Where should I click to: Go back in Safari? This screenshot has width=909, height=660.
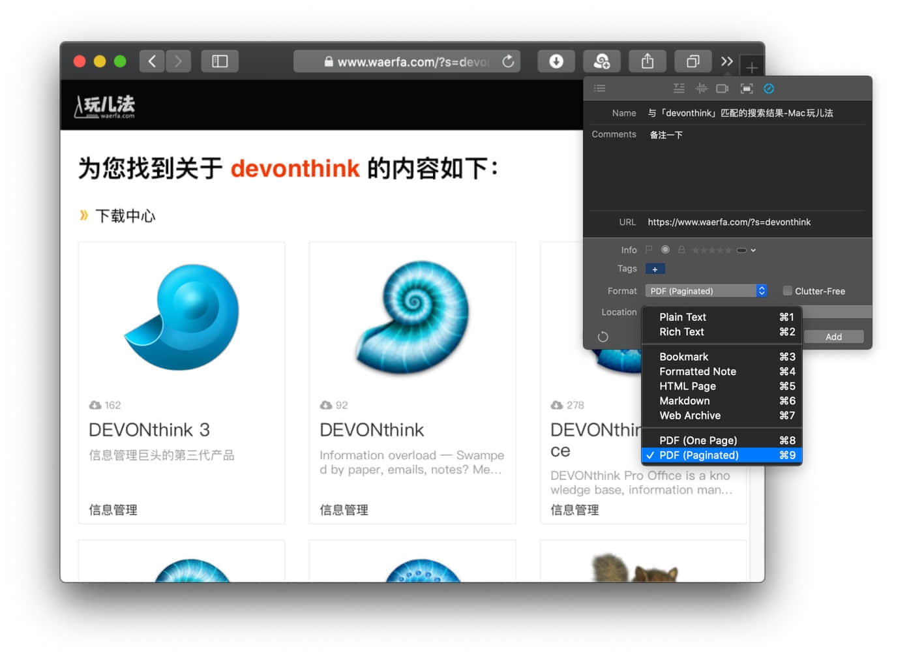(152, 61)
